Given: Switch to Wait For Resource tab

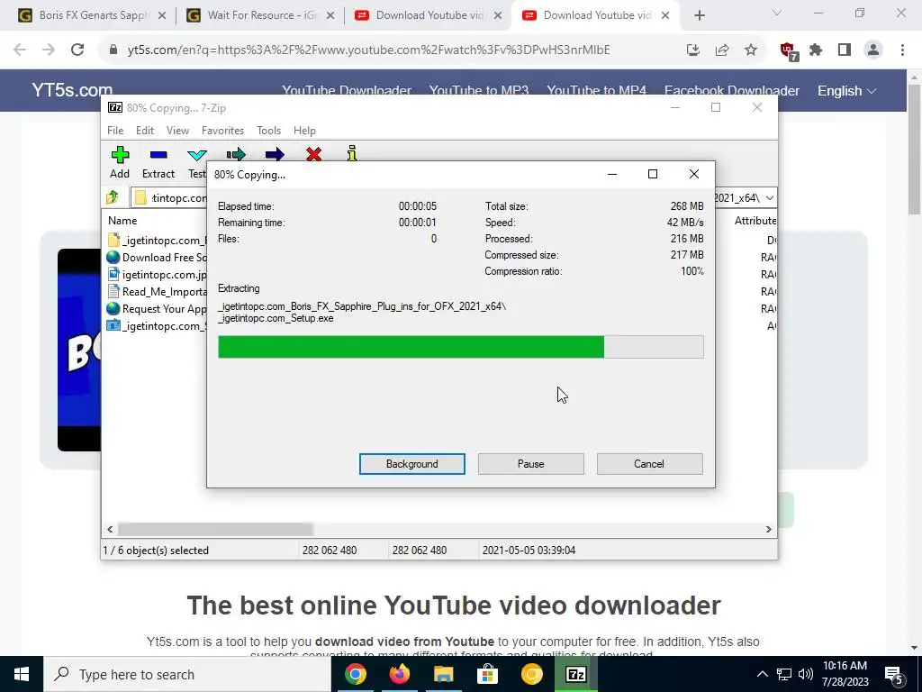Looking at the screenshot, I should 261,15.
